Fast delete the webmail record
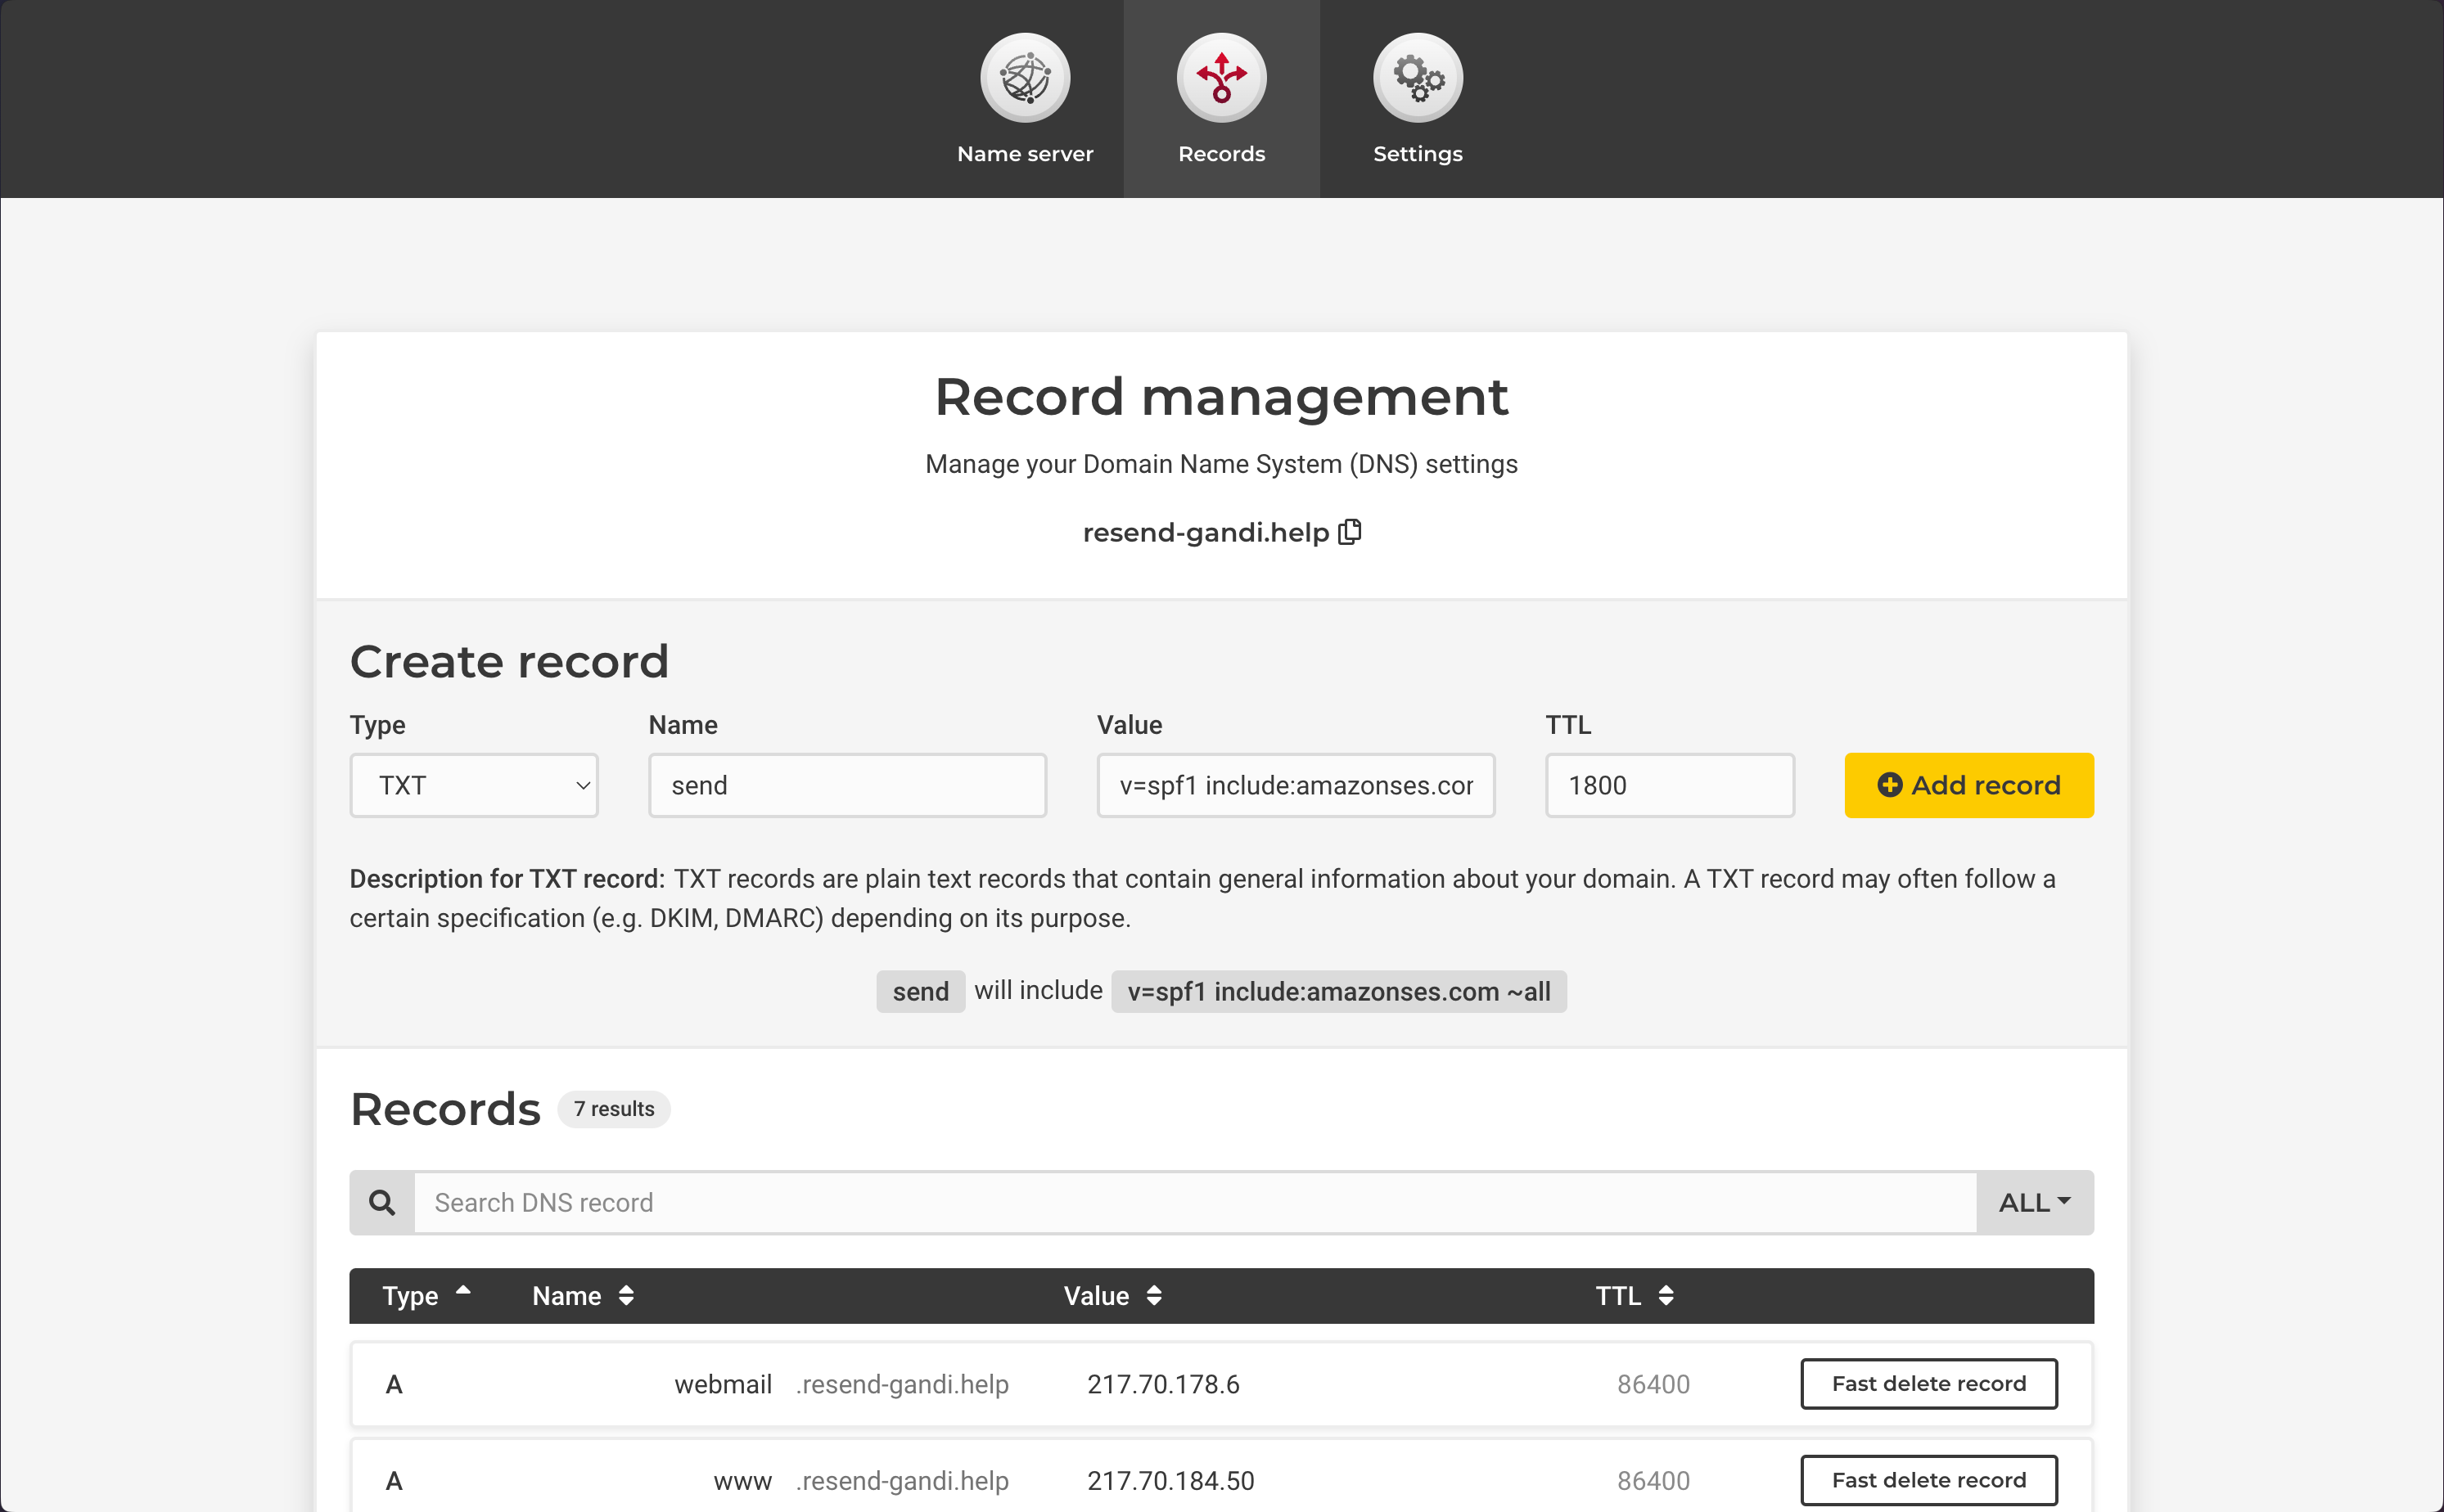 tap(1929, 1384)
